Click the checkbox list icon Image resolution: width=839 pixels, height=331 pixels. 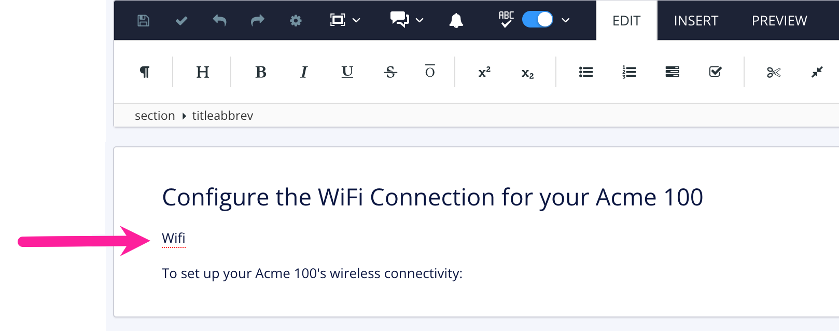point(715,72)
